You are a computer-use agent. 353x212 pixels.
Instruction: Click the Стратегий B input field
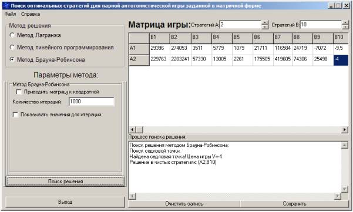pyautogui.click(x=321, y=25)
